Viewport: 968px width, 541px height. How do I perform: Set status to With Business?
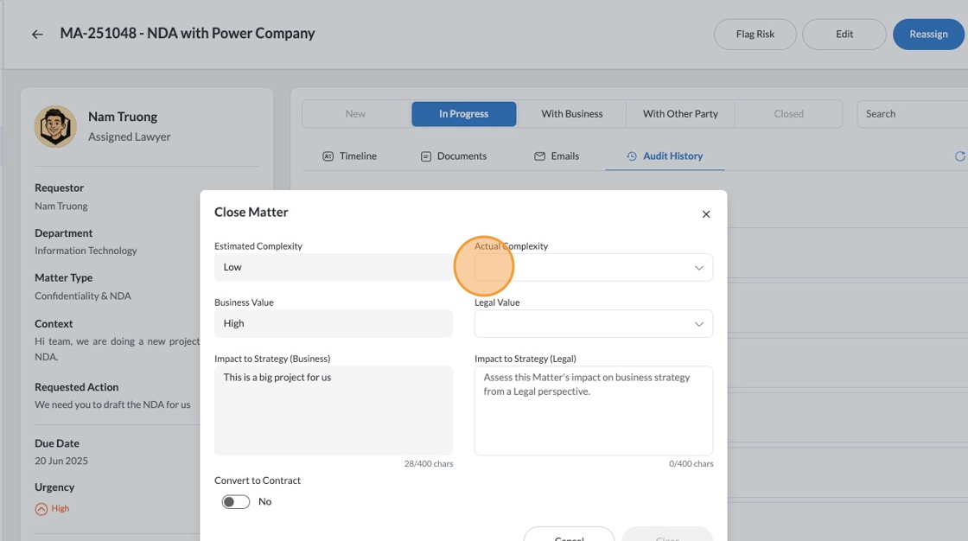click(x=571, y=114)
